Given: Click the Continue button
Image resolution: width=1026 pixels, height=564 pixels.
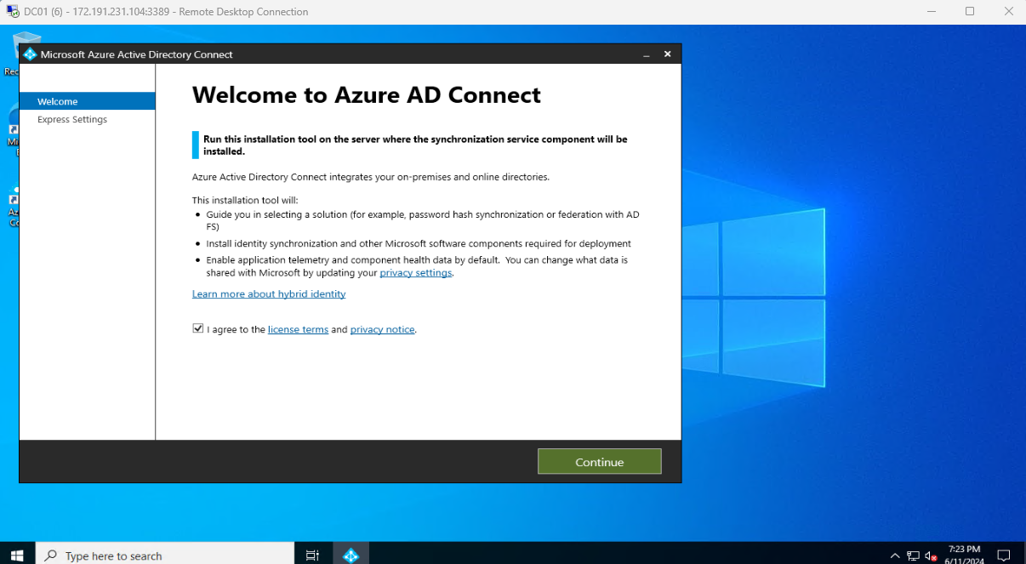Looking at the screenshot, I should point(599,462).
